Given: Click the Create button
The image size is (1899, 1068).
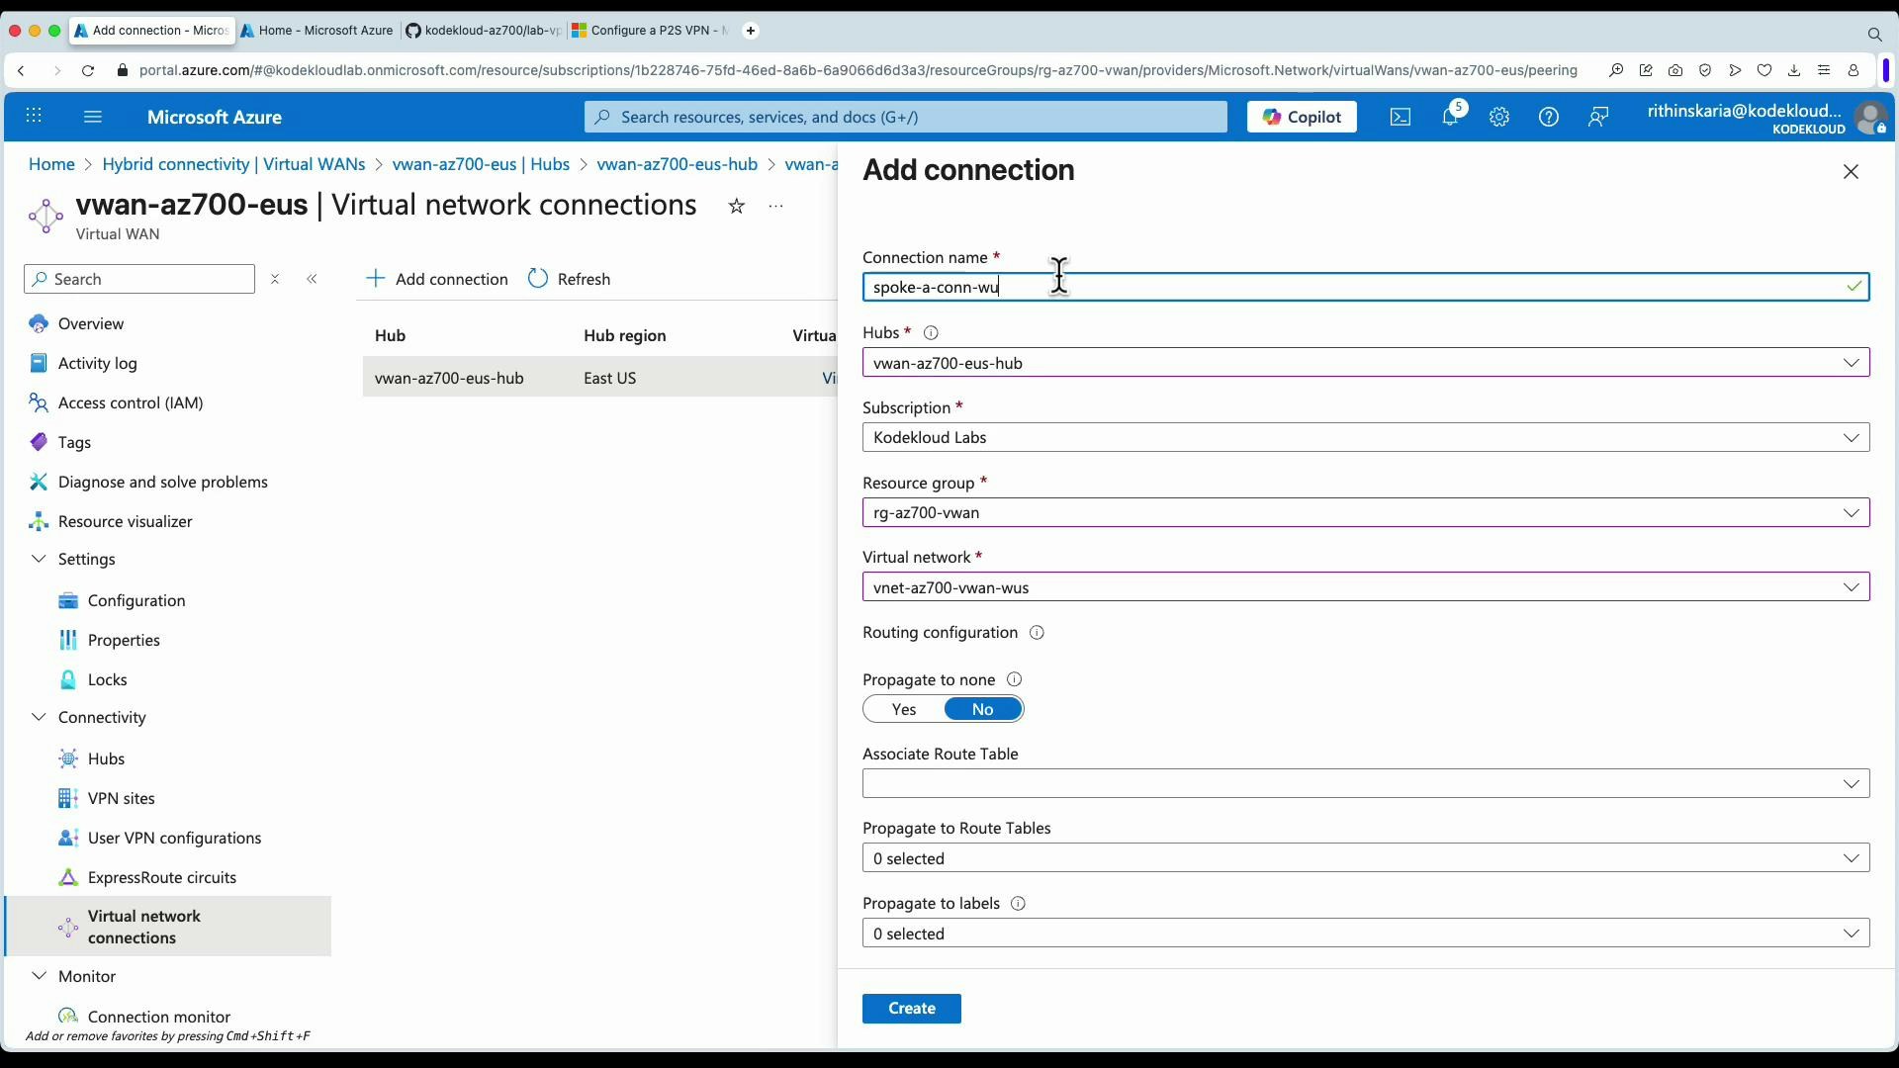Looking at the screenshot, I should point(910,1008).
